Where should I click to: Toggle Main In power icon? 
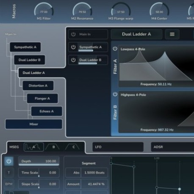tap(73, 34)
